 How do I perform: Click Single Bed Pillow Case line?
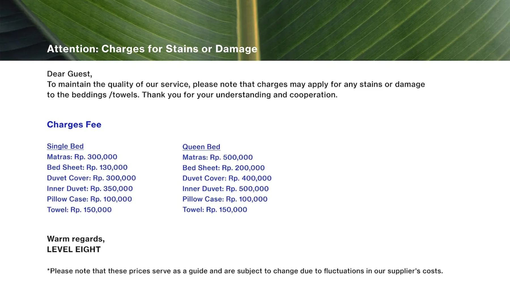(x=89, y=199)
